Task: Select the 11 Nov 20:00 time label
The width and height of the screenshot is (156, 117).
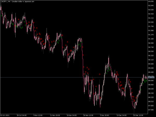Action: pos(55,115)
